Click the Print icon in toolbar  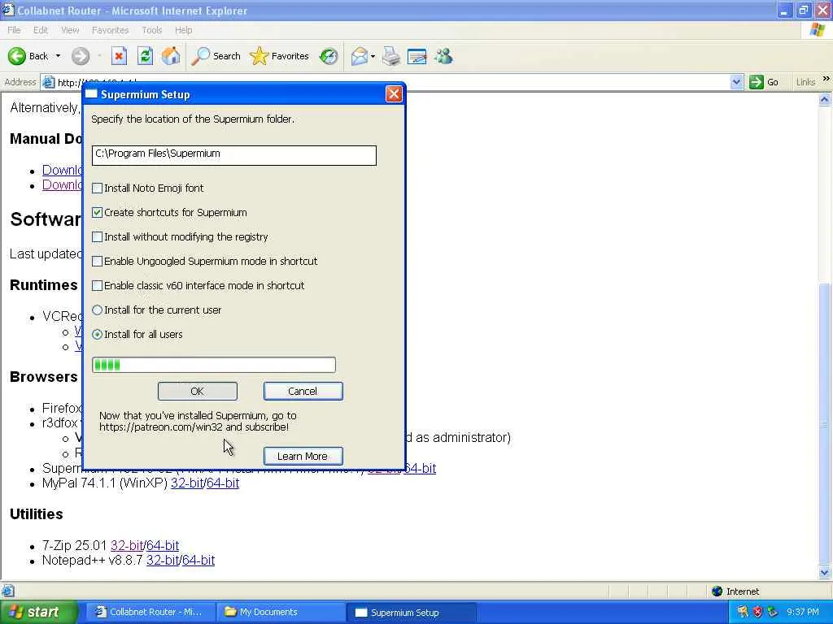click(391, 56)
